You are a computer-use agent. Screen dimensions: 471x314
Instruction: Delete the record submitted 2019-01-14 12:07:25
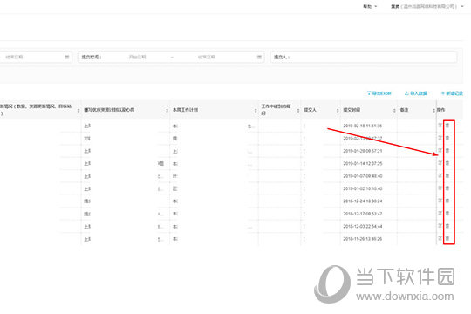(x=447, y=163)
